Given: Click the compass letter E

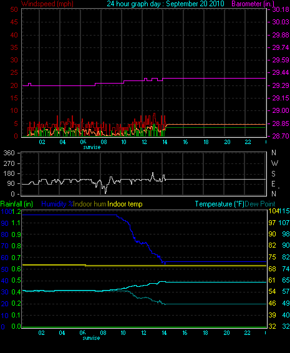Looking at the screenshot, I should (x=273, y=184).
